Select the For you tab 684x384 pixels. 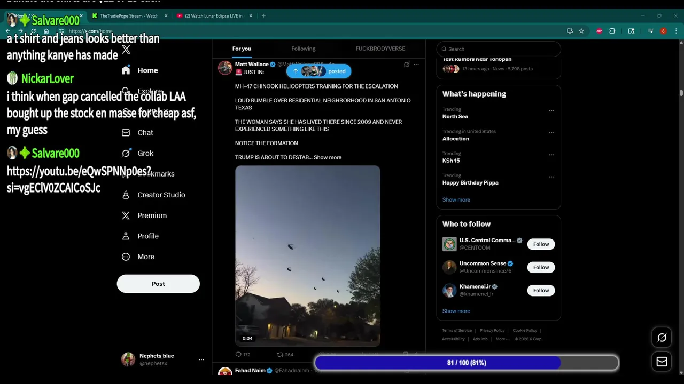click(x=242, y=49)
